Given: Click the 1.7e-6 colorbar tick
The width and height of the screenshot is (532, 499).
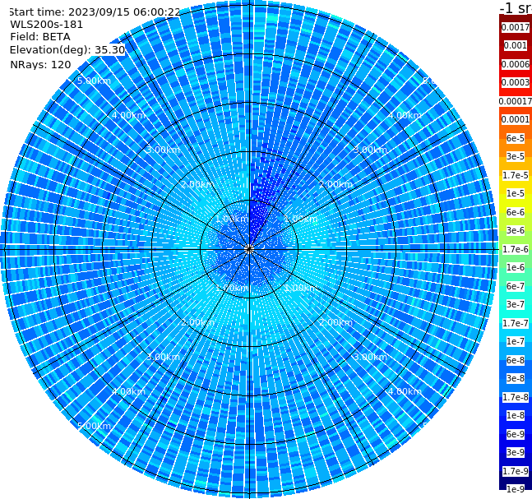Looking at the screenshot, I should tap(516, 249).
